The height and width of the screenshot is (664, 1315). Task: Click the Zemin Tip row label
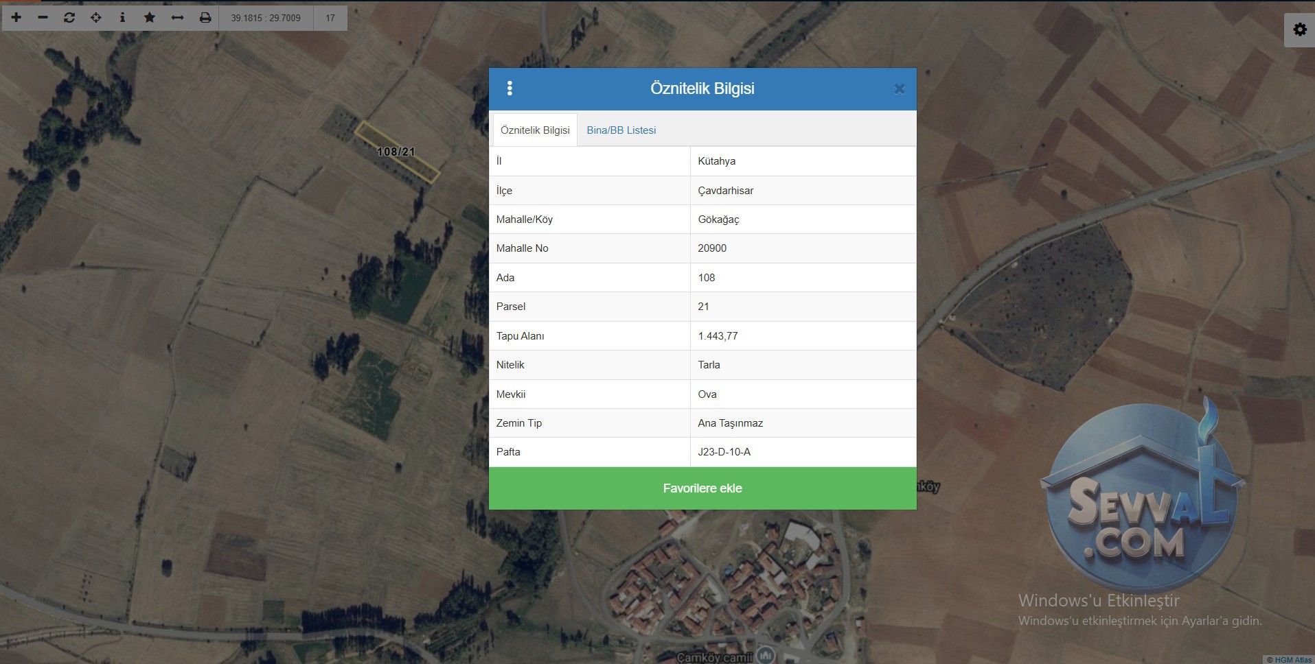click(518, 423)
